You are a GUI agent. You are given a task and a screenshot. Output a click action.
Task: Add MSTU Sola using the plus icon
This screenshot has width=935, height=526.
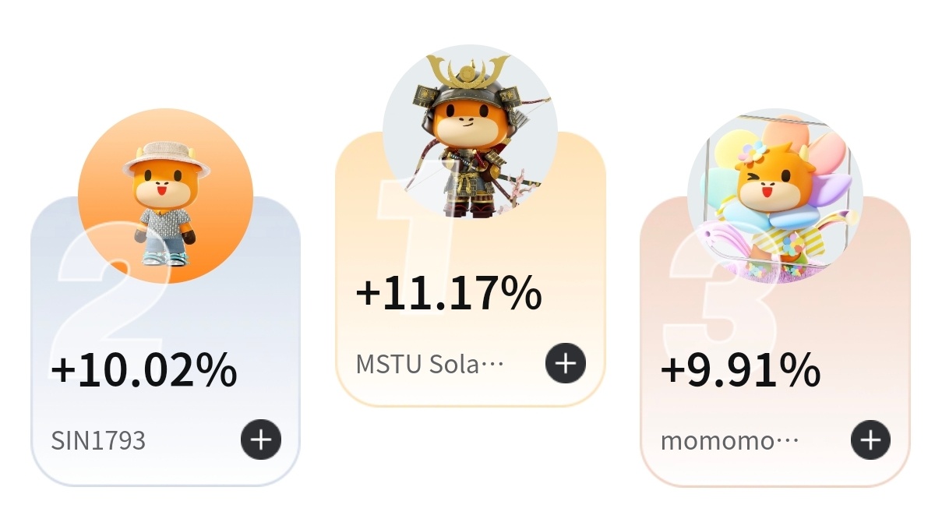[565, 363]
